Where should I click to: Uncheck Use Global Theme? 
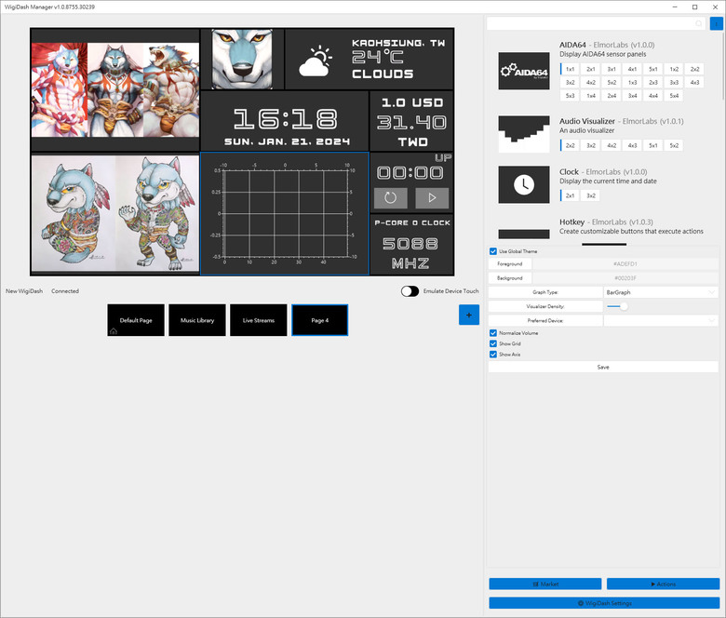pos(493,251)
